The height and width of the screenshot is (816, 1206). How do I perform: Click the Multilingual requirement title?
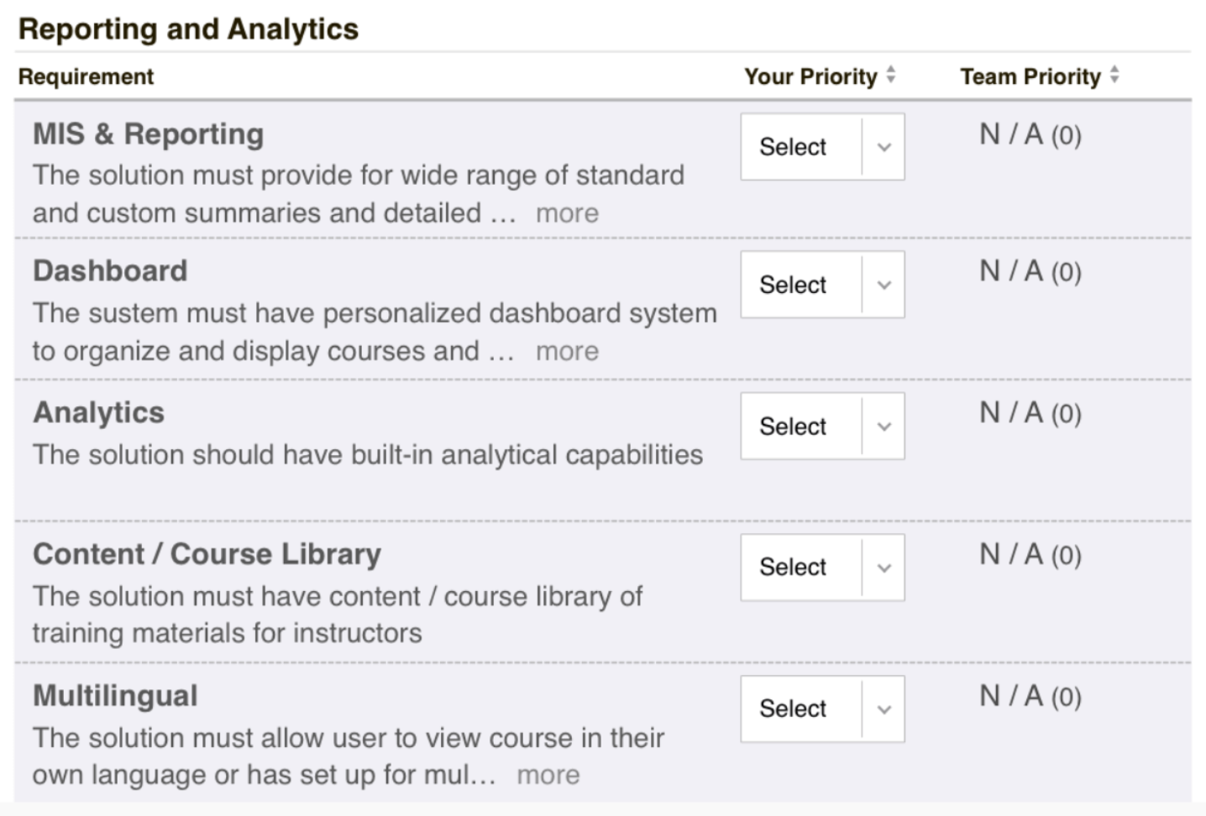pyautogui.click(x=115, y=696)
